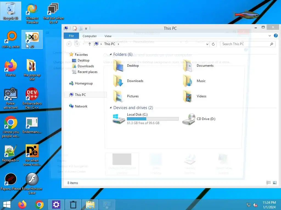Open the Music folder in This PC

pyautogui.click(x=194, y=81)
